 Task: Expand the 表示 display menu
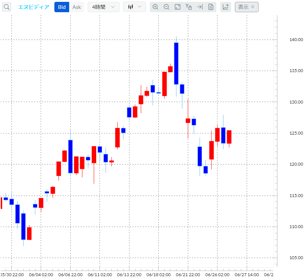point(246,7)
